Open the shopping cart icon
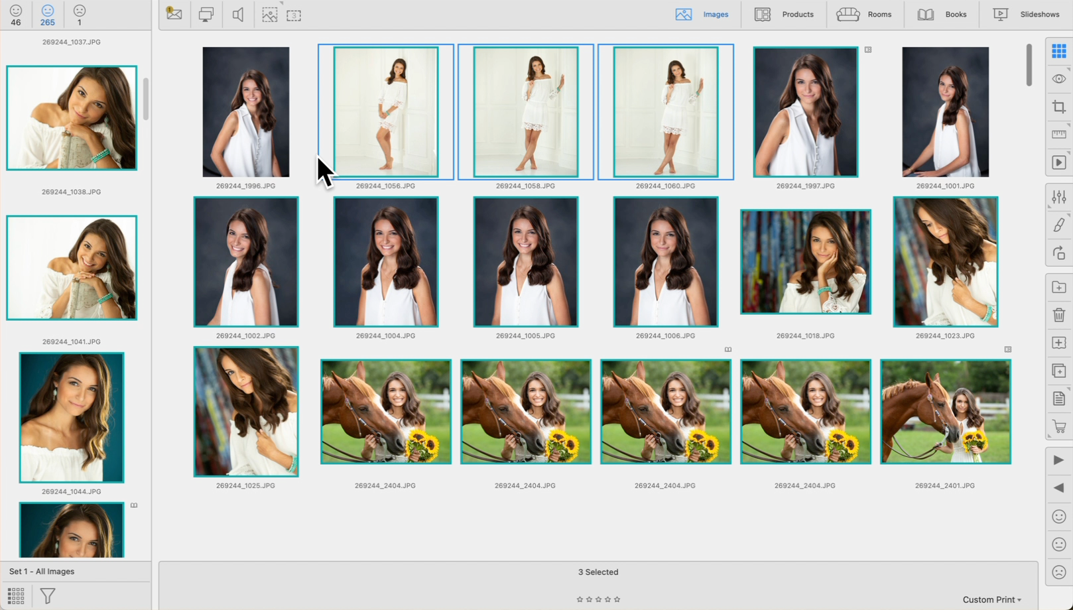Viewport: 1073px width, 610px height. point(1058,427)
